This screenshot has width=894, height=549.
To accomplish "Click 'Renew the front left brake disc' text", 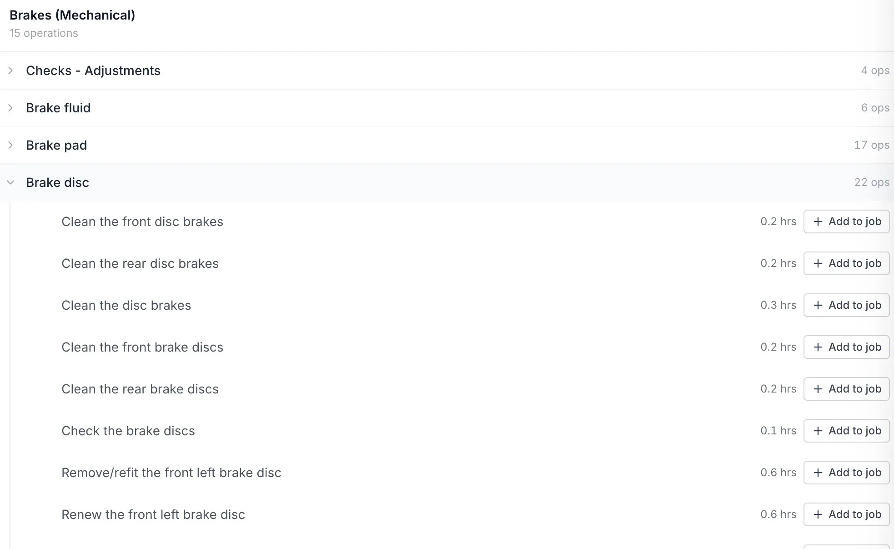I will [x=153, y=514].
